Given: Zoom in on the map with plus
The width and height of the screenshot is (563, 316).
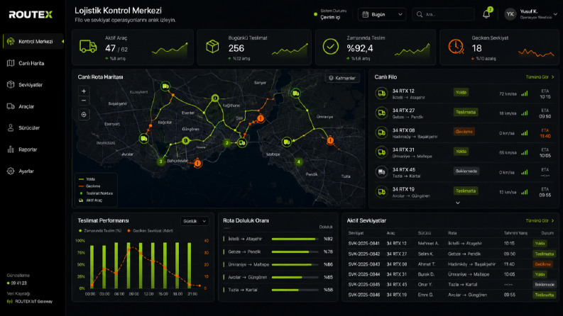Looking at the screenshot, I should coord(84,91).
